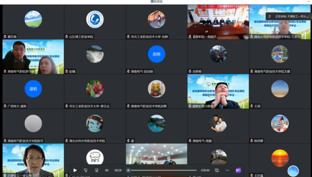This screenshot has height=177, width=312.
Task: Click the purple clip icon in player bar
Action: [238, 170]
